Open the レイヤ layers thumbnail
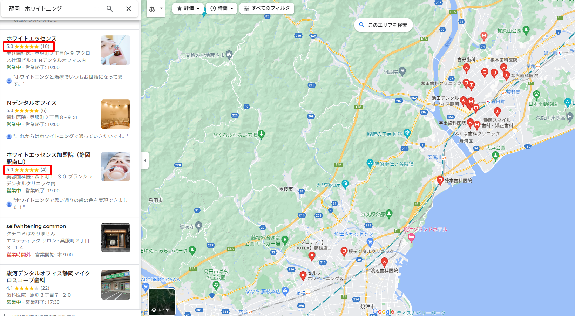 pyautogui.click(x=162, y=302)
